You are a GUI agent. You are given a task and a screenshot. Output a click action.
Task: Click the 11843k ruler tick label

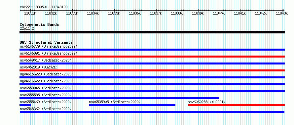[282, 13]
